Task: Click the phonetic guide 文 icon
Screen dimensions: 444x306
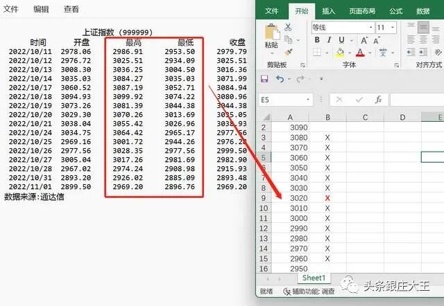Action: (x=383, y=53)
